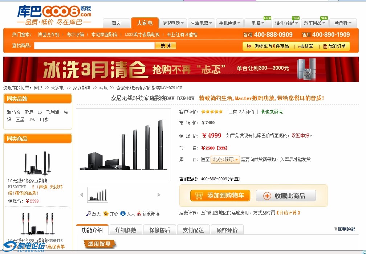Click 收藏此商品 button

286,196
